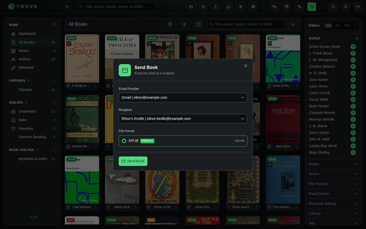Image resolution: width=366 pixels, height=229 pixels.
Task: Click the logout icon
Action: click(x=358, y=7)
